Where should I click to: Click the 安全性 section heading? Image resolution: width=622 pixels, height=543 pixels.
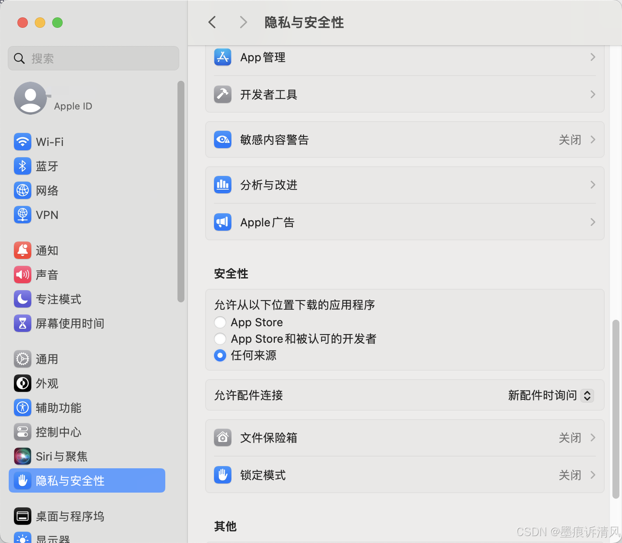(x=231, y=274)
